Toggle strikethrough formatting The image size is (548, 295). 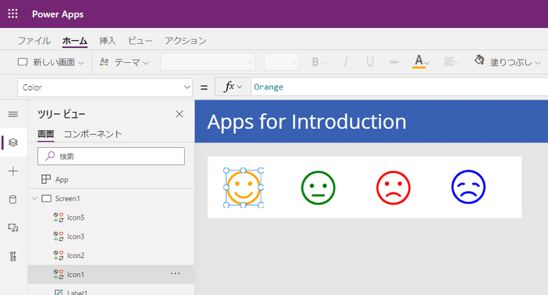395,62
